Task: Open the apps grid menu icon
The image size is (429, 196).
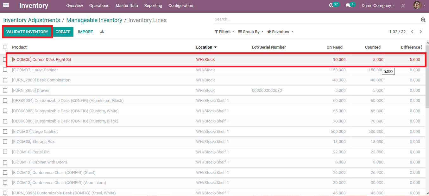Action: click(6, 5)
